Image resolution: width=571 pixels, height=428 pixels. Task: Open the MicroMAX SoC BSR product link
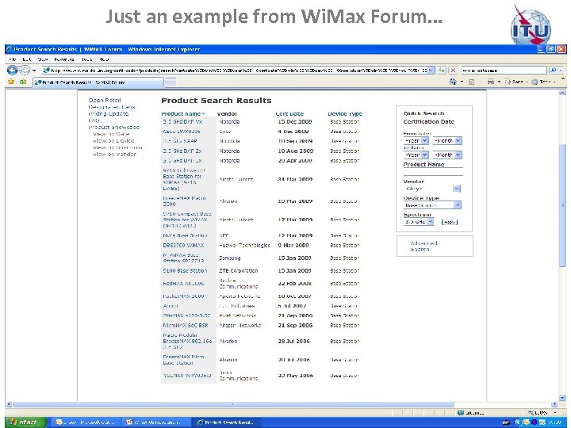pyautogui.click(x=186, y=326)
